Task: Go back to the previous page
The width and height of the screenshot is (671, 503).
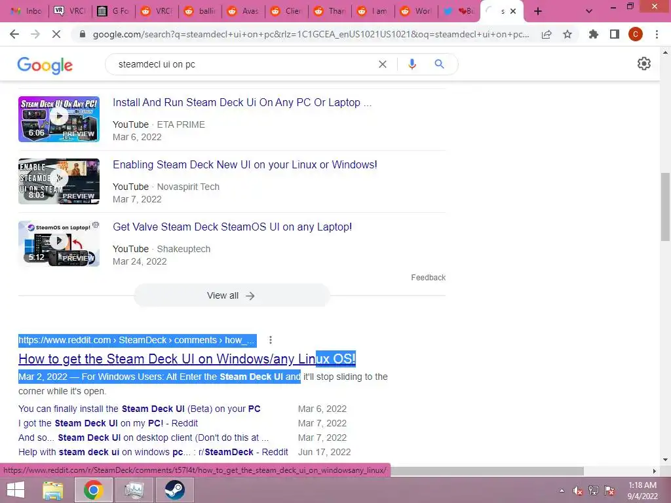Action: pos(14,34)
